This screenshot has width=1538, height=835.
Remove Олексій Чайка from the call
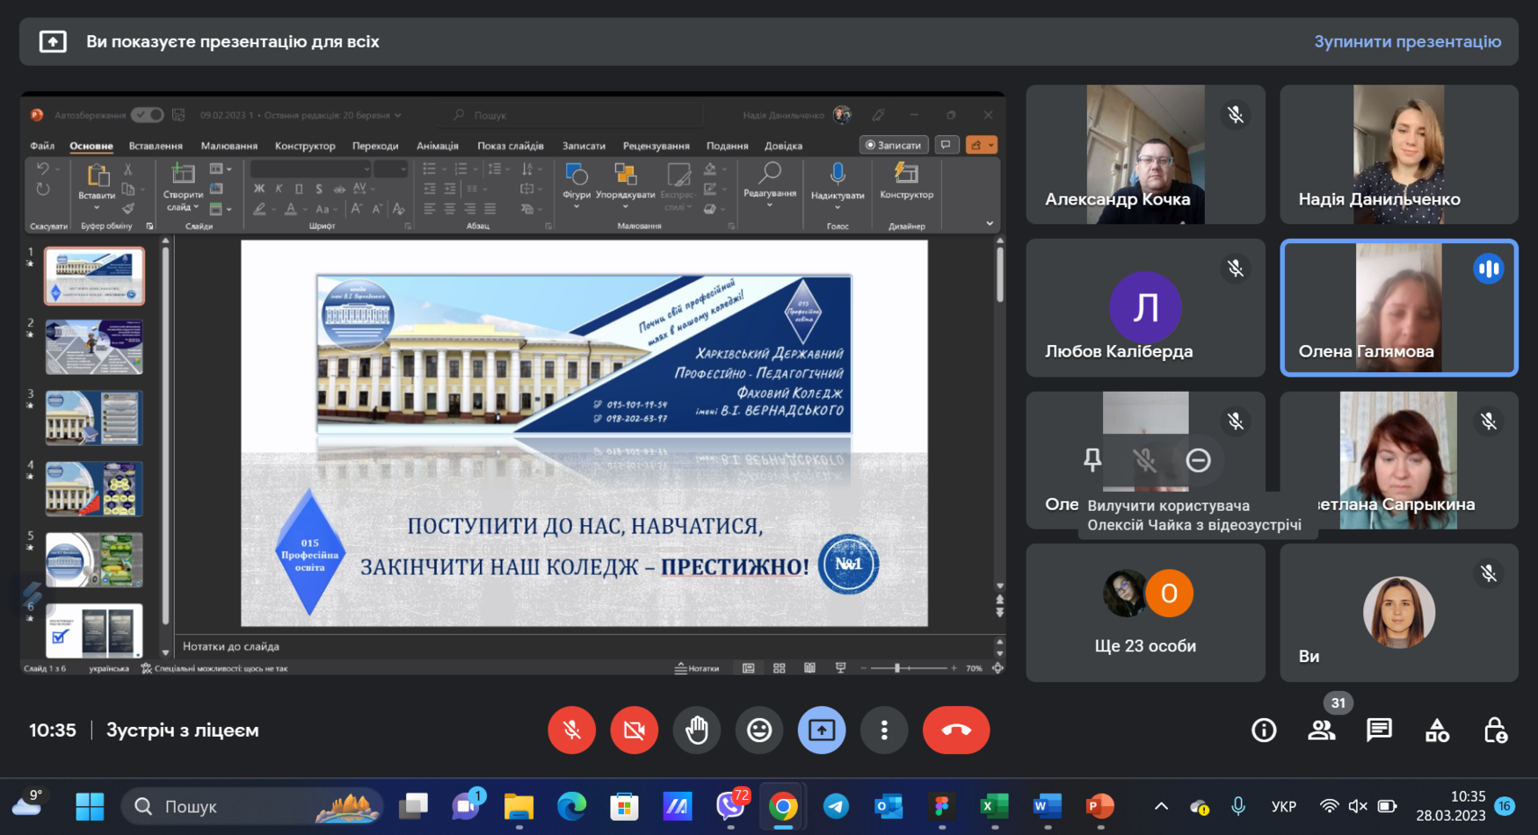pos(1198,460)
